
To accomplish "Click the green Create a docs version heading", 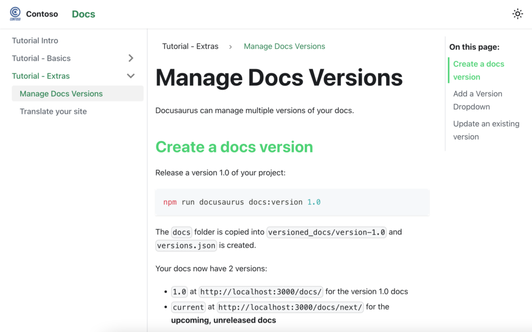I will (x=234, y=147).
